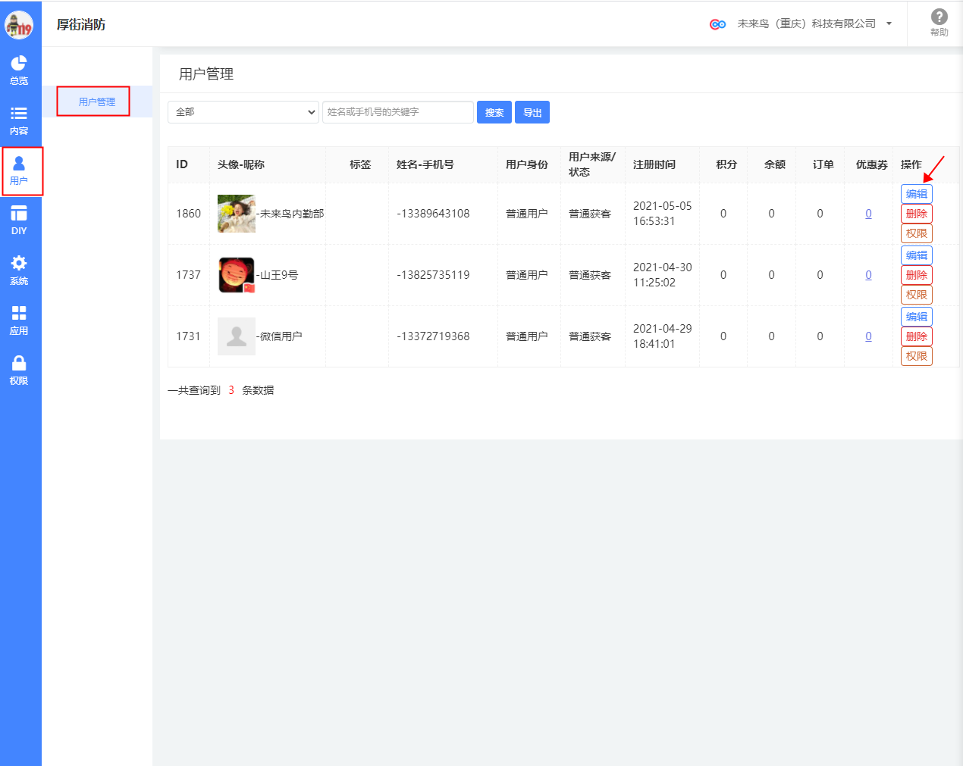
Task: Click the avatar thumbnail of 山王9号
Action: (x=236, y=275)
